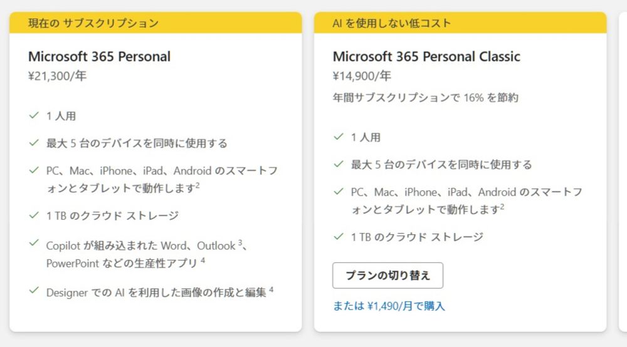Click the 1 人用 checkmark under ¥21,300/年 plan
Viewport: 627px width, 347px height.
[34, 115]
